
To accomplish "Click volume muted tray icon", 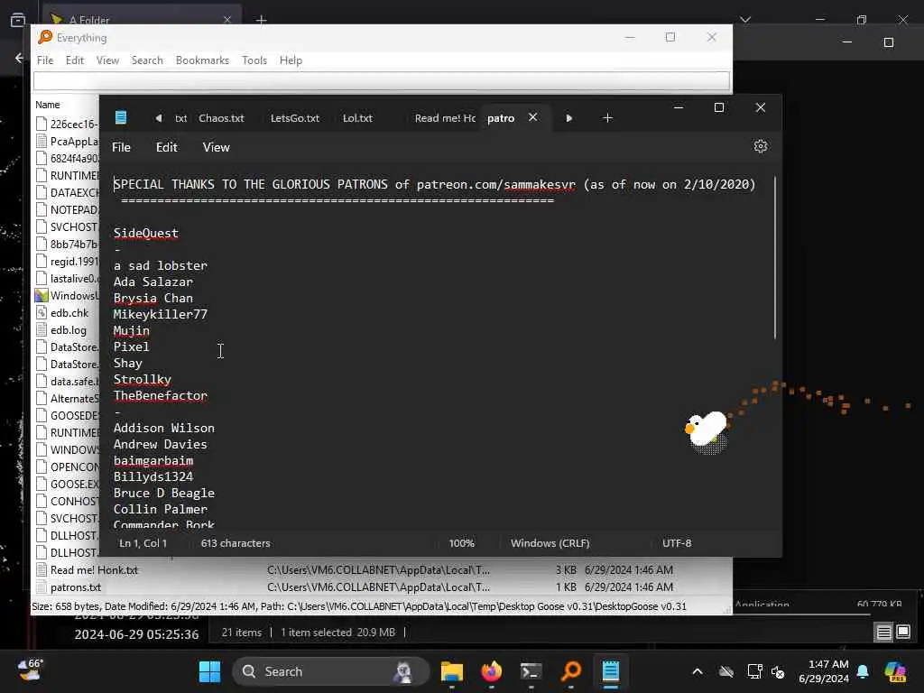I will (x=778, y=671).
